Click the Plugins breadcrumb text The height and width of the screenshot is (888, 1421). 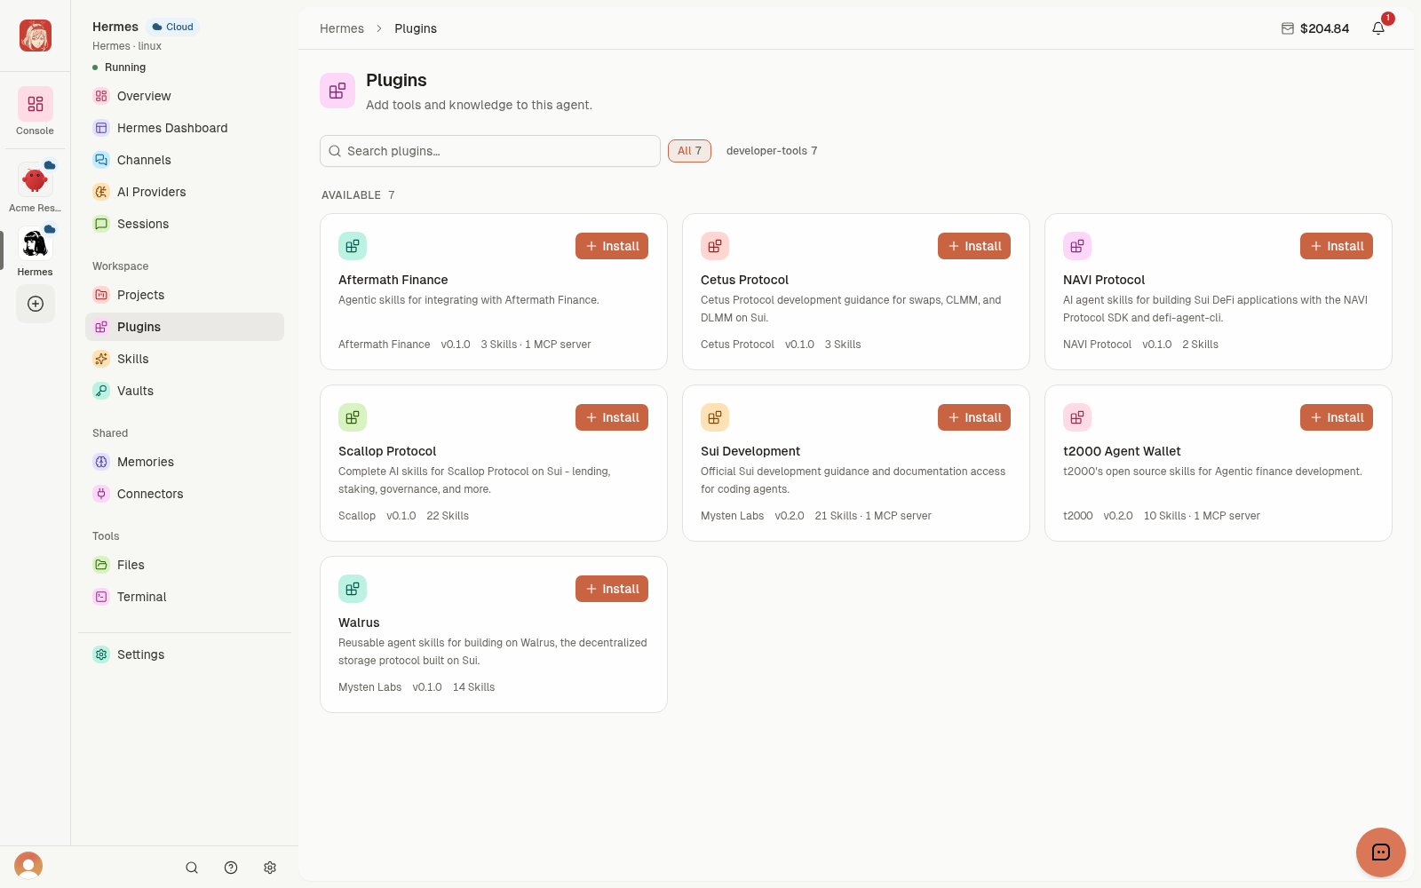point(416,28)
